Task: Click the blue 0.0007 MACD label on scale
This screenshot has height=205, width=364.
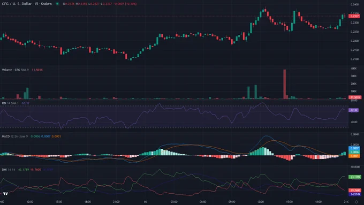Action: pyautogui.click(x=354, y=148)
